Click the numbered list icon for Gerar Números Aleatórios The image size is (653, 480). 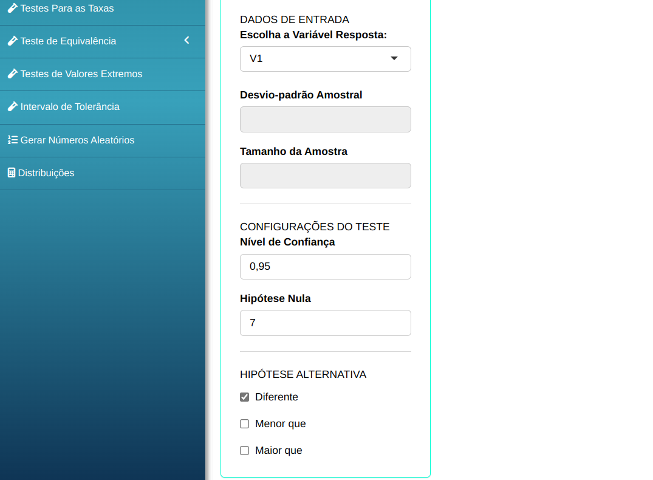point(12,140)
